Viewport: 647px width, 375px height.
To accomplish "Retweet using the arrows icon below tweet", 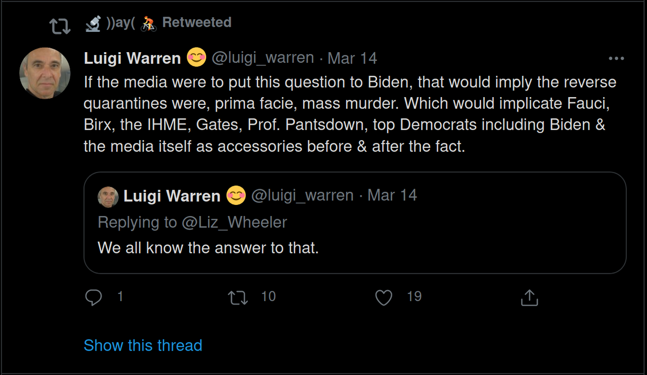I will [x=238, y=298].
